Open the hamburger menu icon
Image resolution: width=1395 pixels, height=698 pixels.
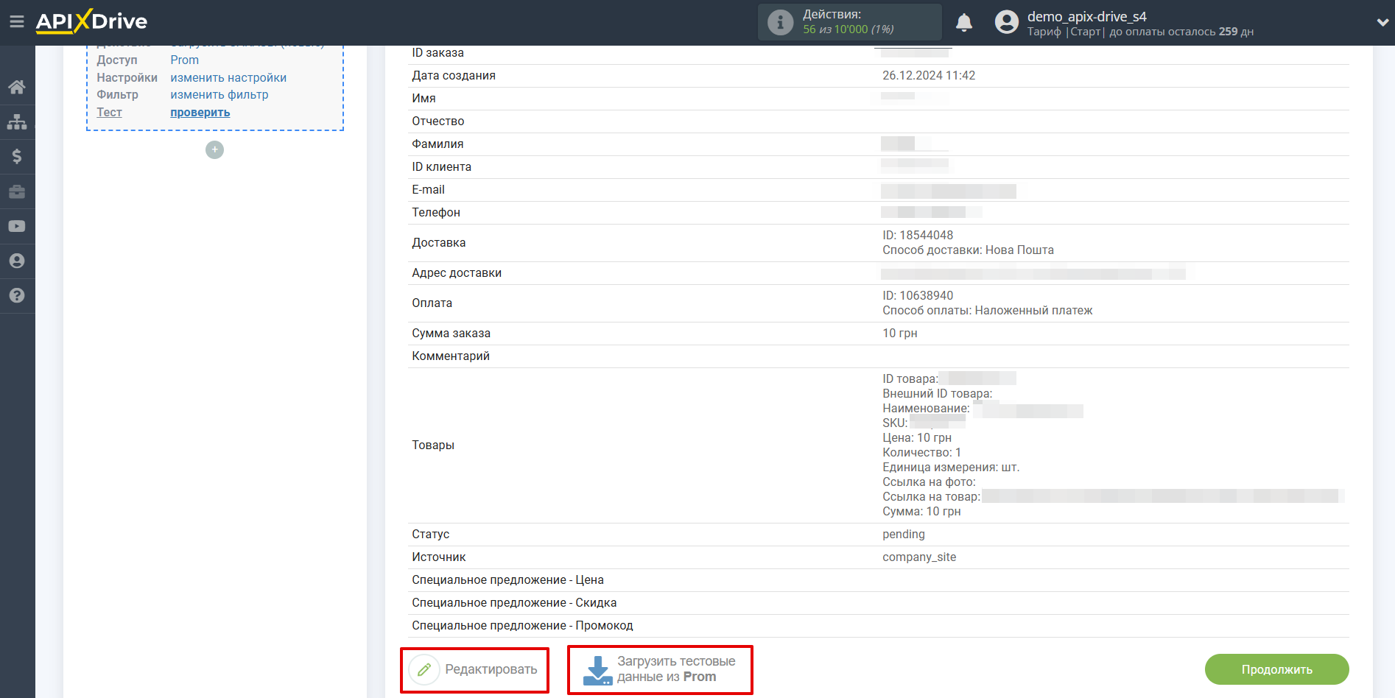[16, 21]
